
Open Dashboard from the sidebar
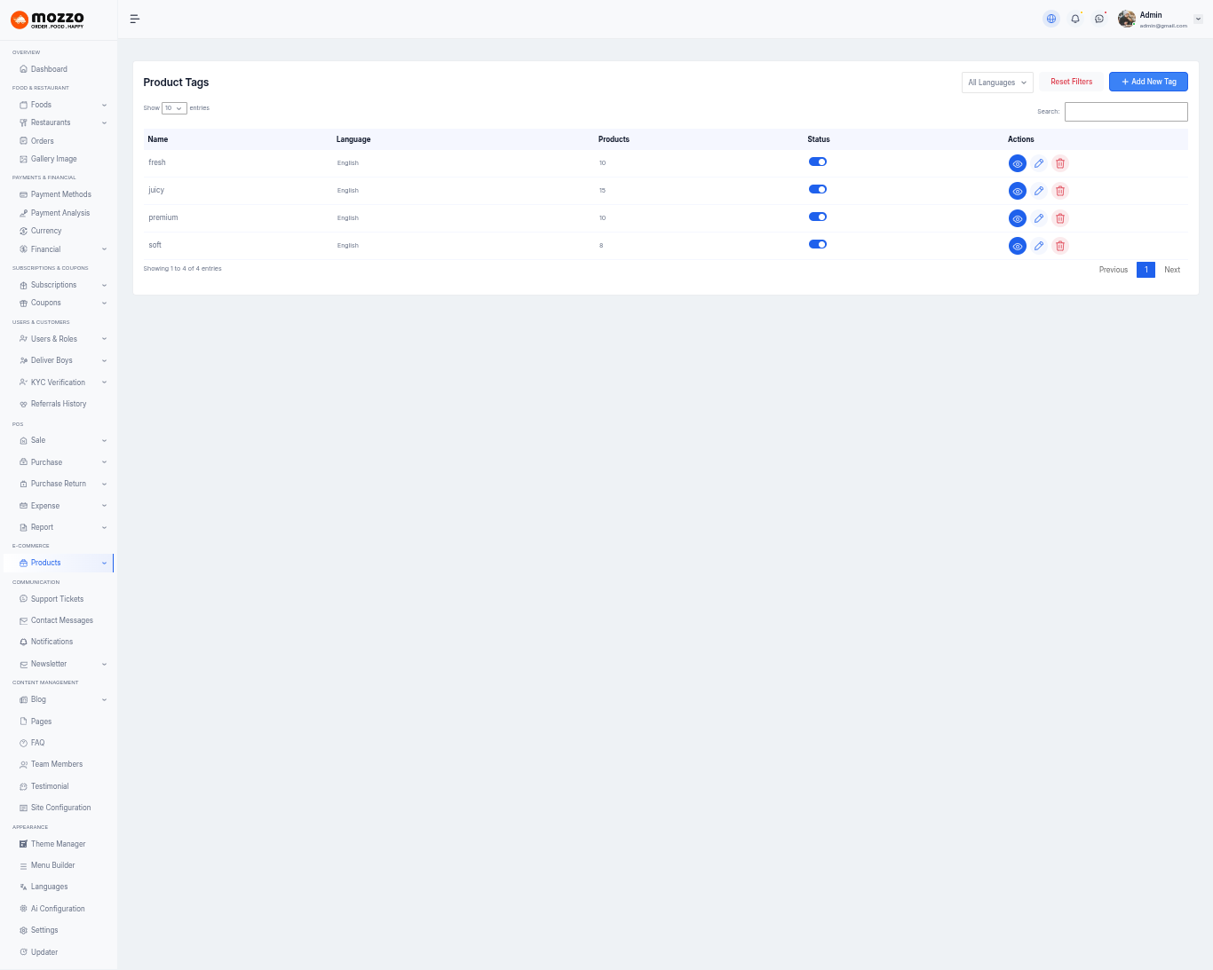point(49,69)
